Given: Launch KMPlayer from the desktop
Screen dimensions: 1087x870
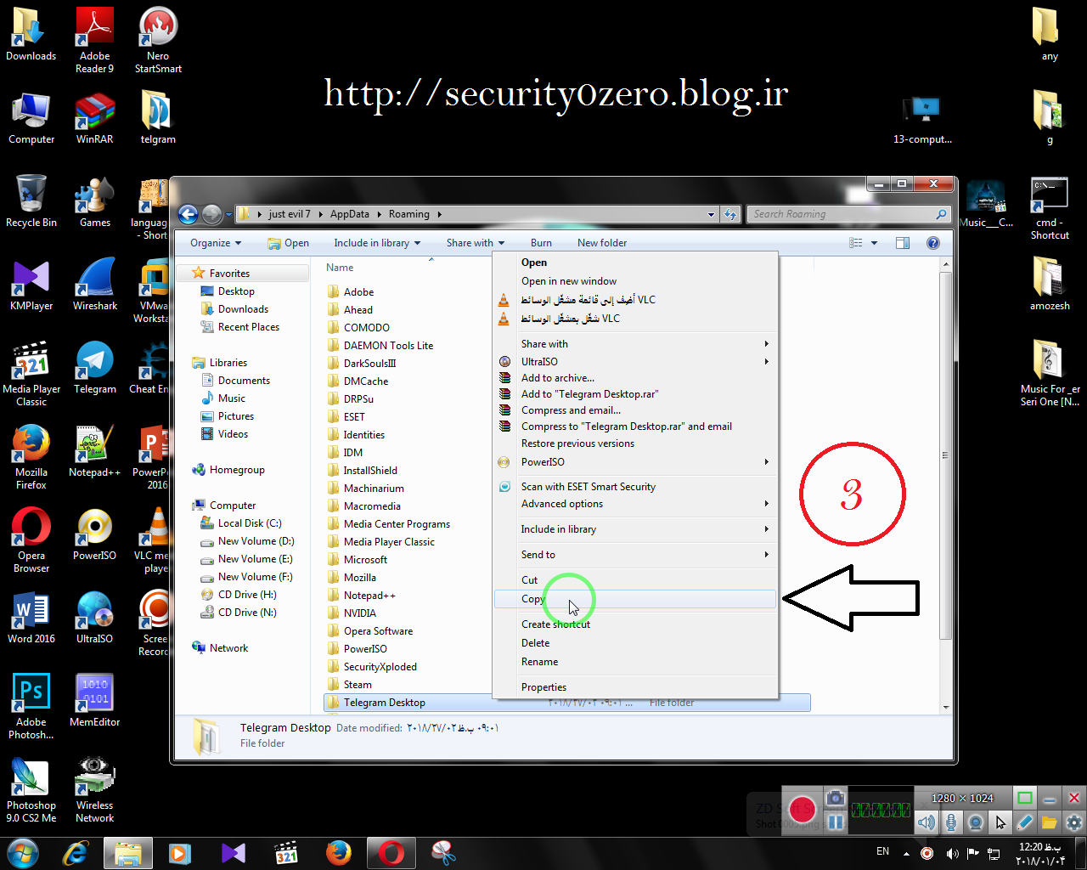Looking at the screenshot, I should 31,285.
